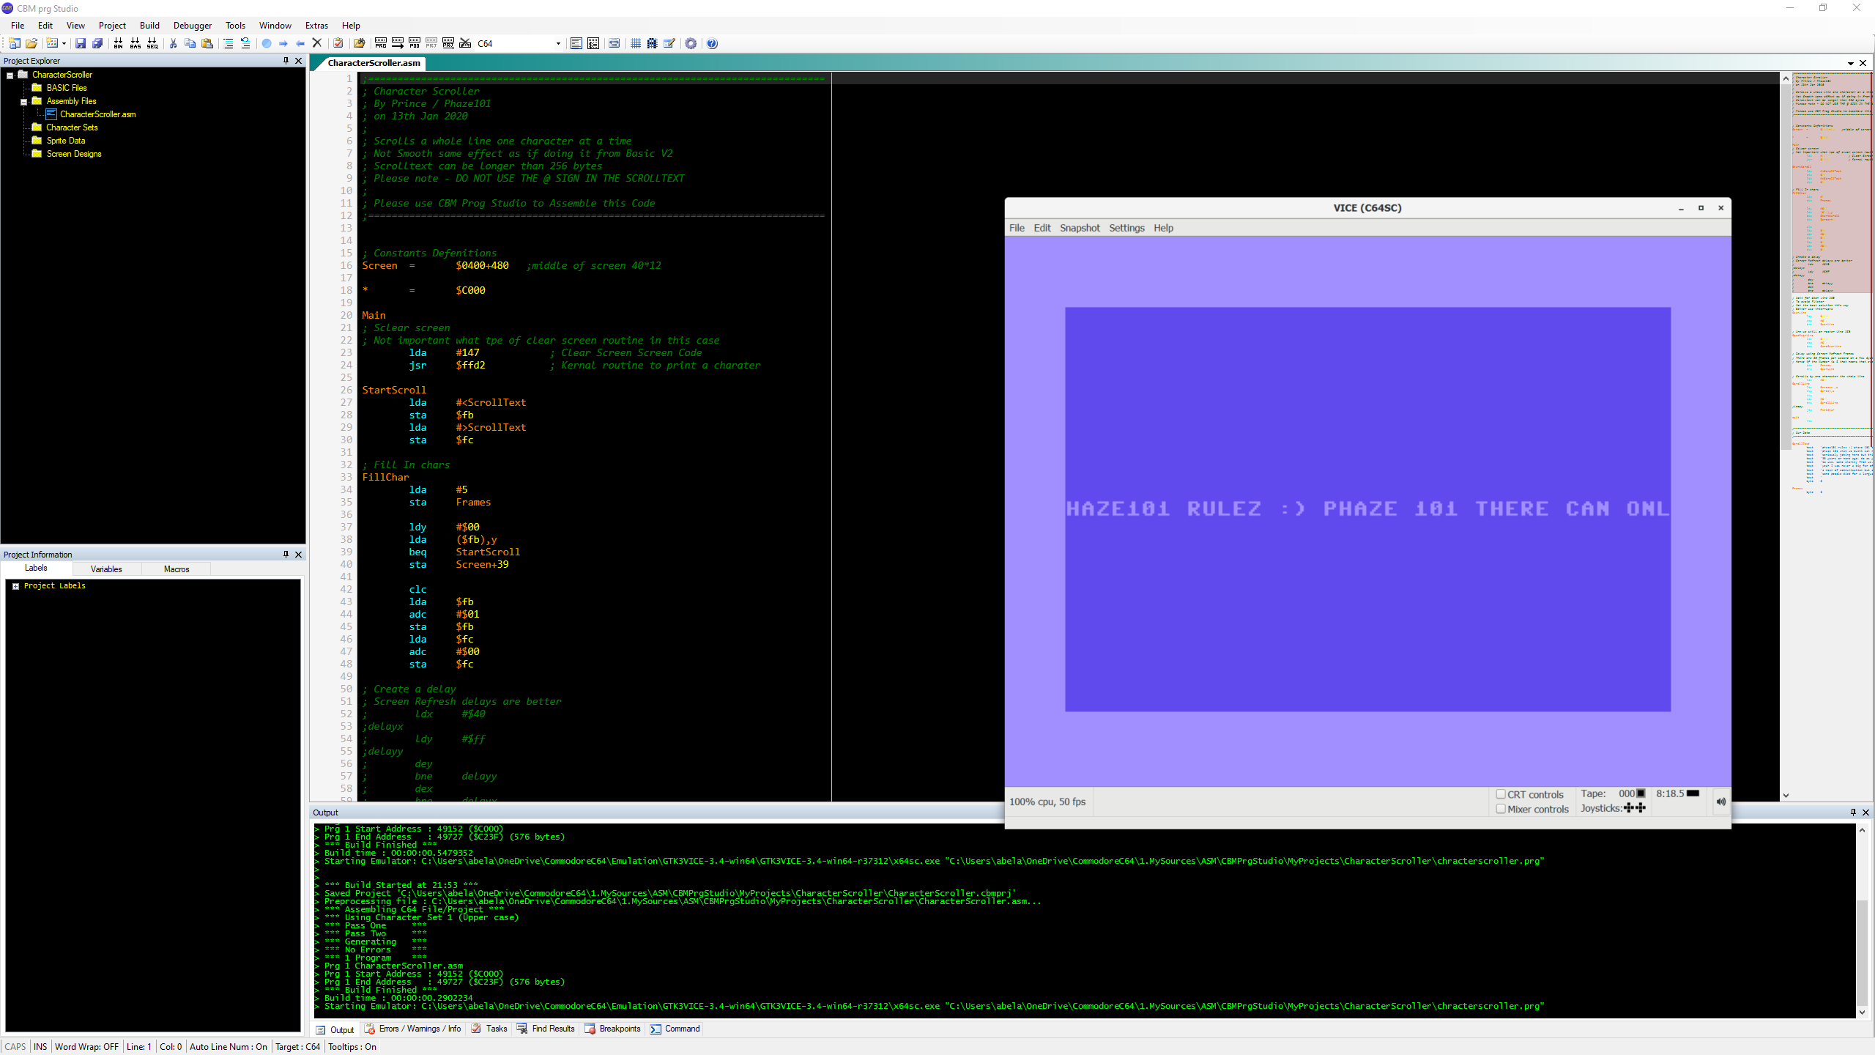The height and width of the screenshot is (1055, 1875).
Task: Toggle the pin on the Output panel
Action: click(x=1852, y=812)
